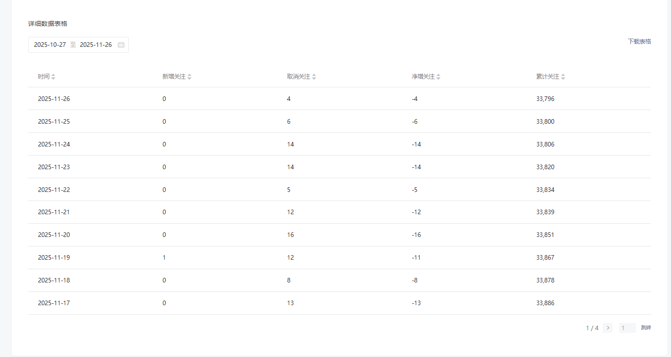Image resolution: width=671 pixels, height=357 pixels.
Task: Sort by 时间 column arrows
Action: pyautogui.click(x=53, y=77)
